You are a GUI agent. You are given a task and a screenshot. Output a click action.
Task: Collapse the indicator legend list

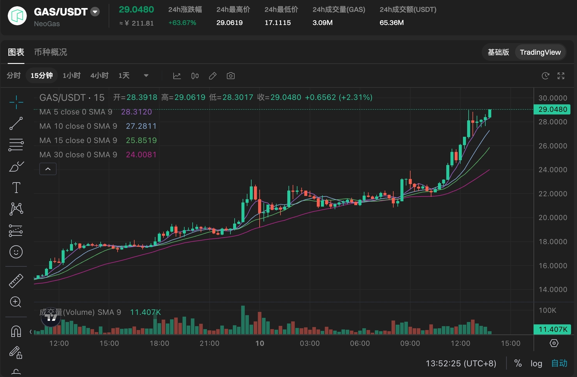coord(48,169)
